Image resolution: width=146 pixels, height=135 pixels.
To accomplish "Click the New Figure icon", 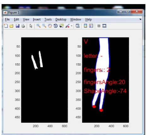I will pos(6,26).
